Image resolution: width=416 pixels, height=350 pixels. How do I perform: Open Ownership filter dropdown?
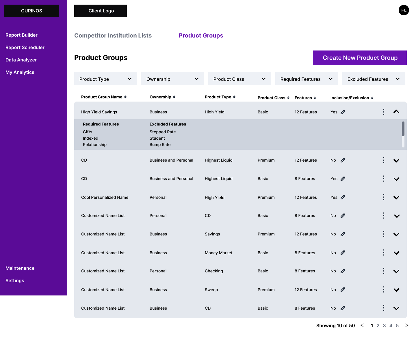click(x=172, y=78)
